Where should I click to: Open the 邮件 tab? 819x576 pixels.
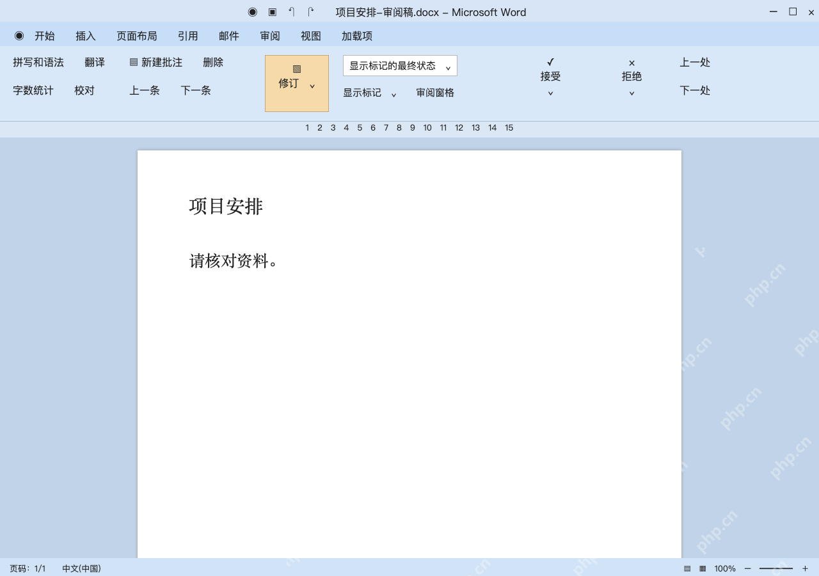229,36
